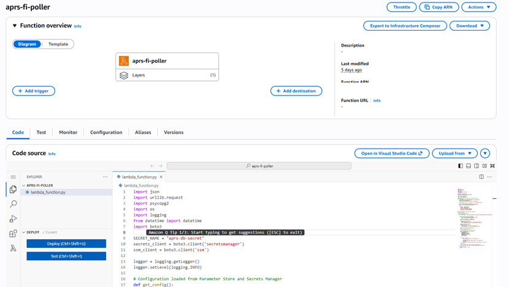Screen dimensions: 509x287
Task: Click the Deploy (Ctrl+Shift+U) button
Action: (x=66, y=244)
